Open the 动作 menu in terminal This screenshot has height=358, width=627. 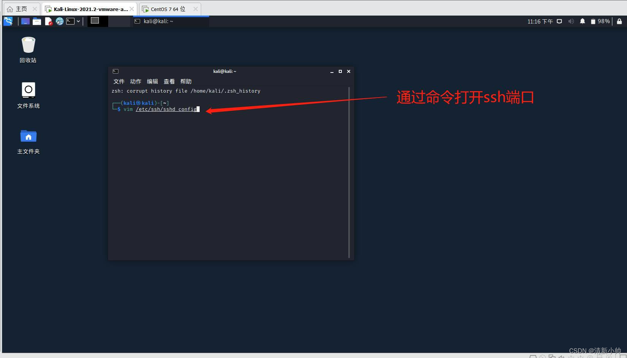[135, 82]
